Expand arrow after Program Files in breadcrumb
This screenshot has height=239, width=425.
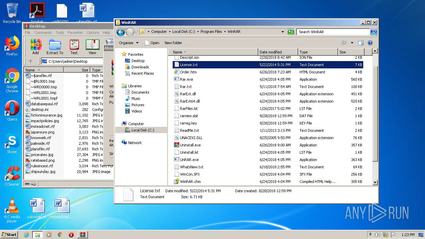tap(225, 32)
